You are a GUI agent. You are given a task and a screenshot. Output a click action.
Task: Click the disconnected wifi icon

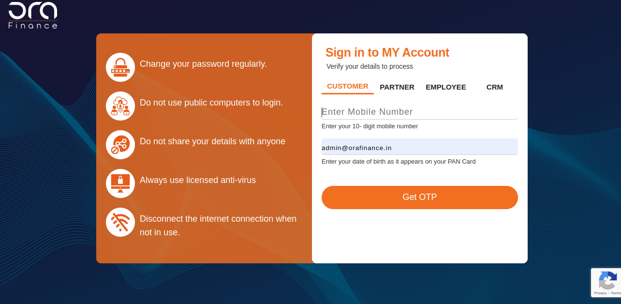(120, 222)
